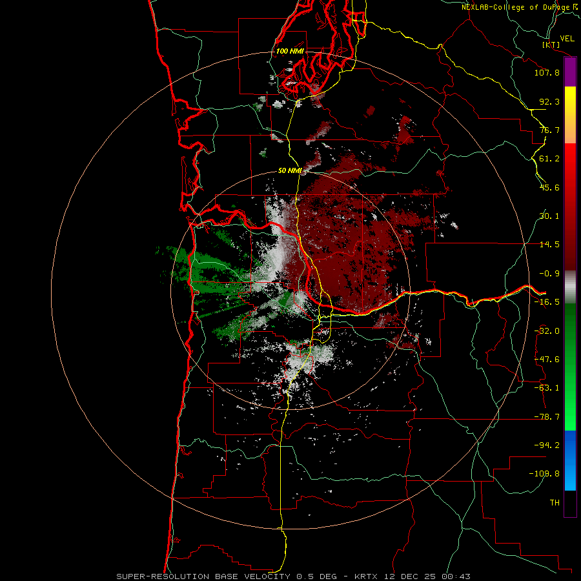581x581 pixels.
Task: Click the -63.1 scale value
Action: (x=547, y=388)
